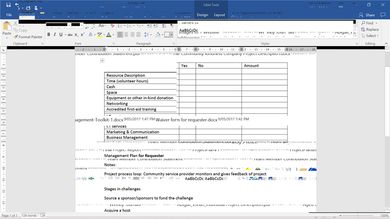Click spelling and proofing status icon

tap(43, 215)
